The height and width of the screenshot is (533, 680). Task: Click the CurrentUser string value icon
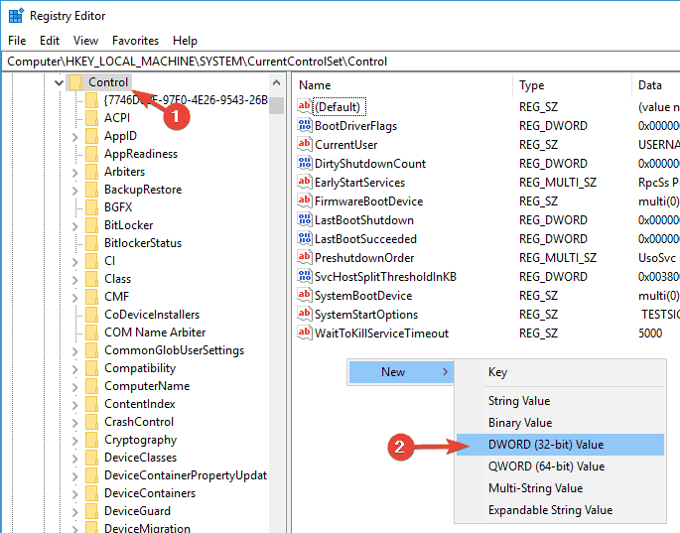click(x=305, y=145)
